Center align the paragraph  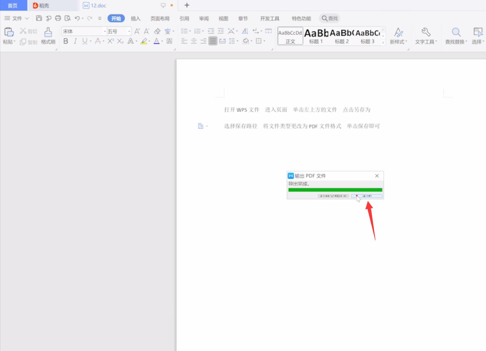click(194, 41)
